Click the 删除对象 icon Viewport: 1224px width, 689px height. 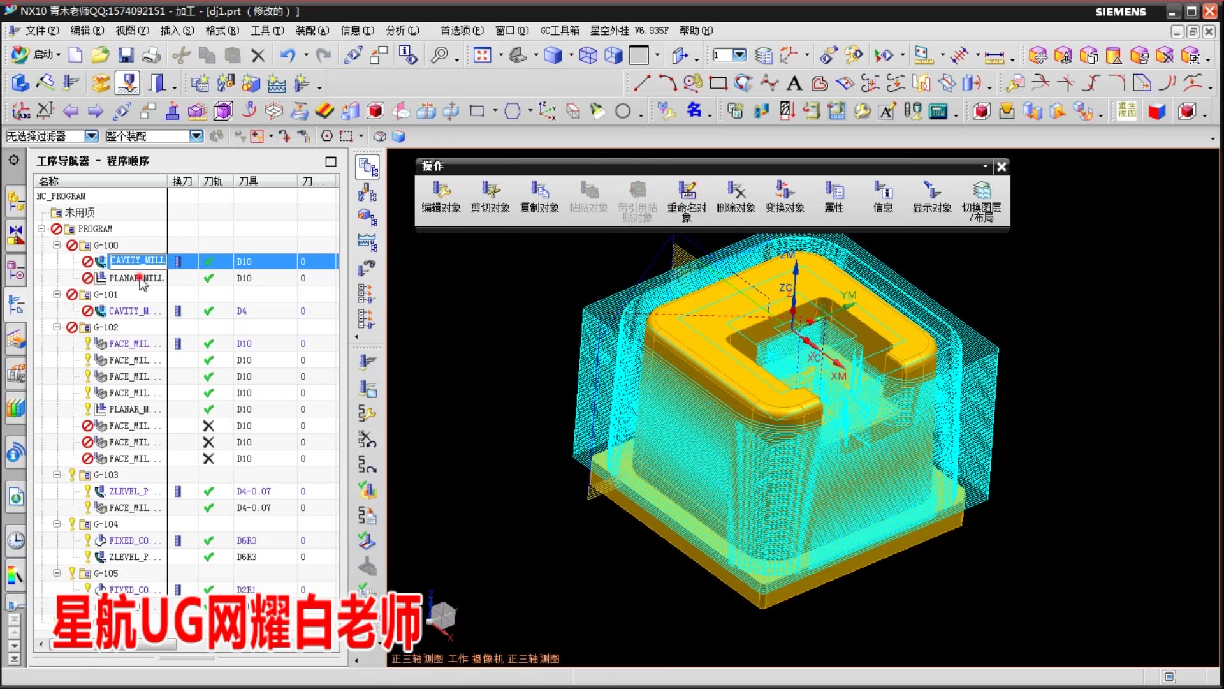736,196
